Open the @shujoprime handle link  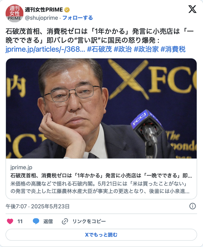[41, 18]
